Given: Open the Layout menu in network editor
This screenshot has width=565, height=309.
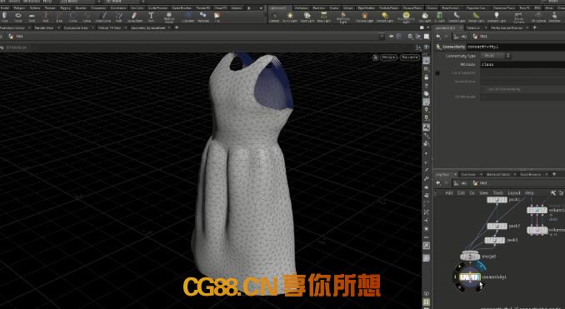Looking at the screenshot, I should point(514,193).
